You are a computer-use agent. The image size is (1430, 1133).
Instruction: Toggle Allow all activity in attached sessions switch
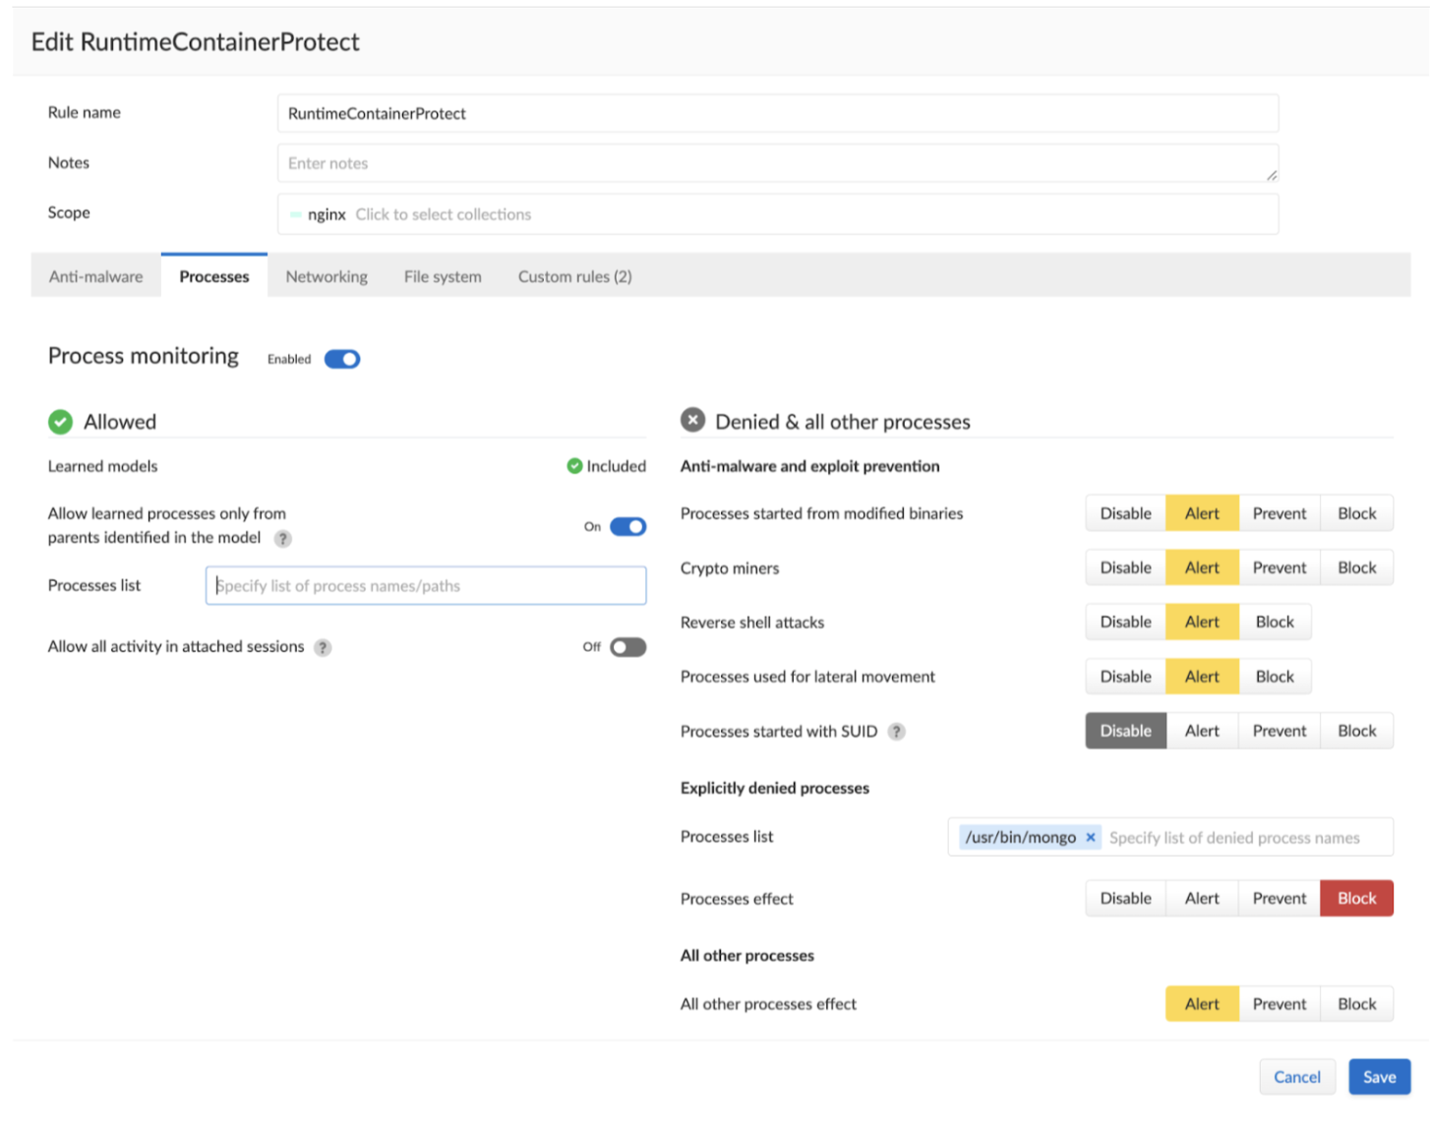[627, 647]
